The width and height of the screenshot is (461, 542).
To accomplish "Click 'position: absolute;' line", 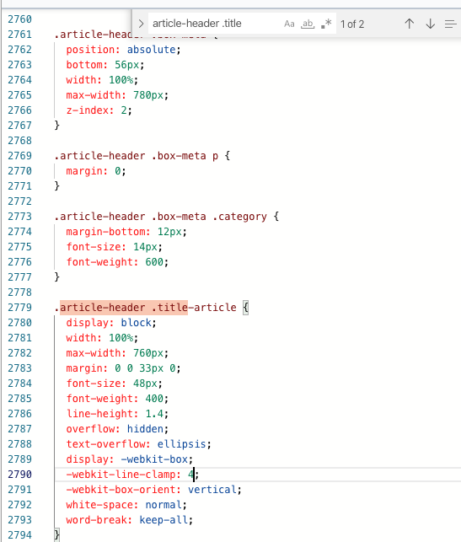I will click(123, 50).
